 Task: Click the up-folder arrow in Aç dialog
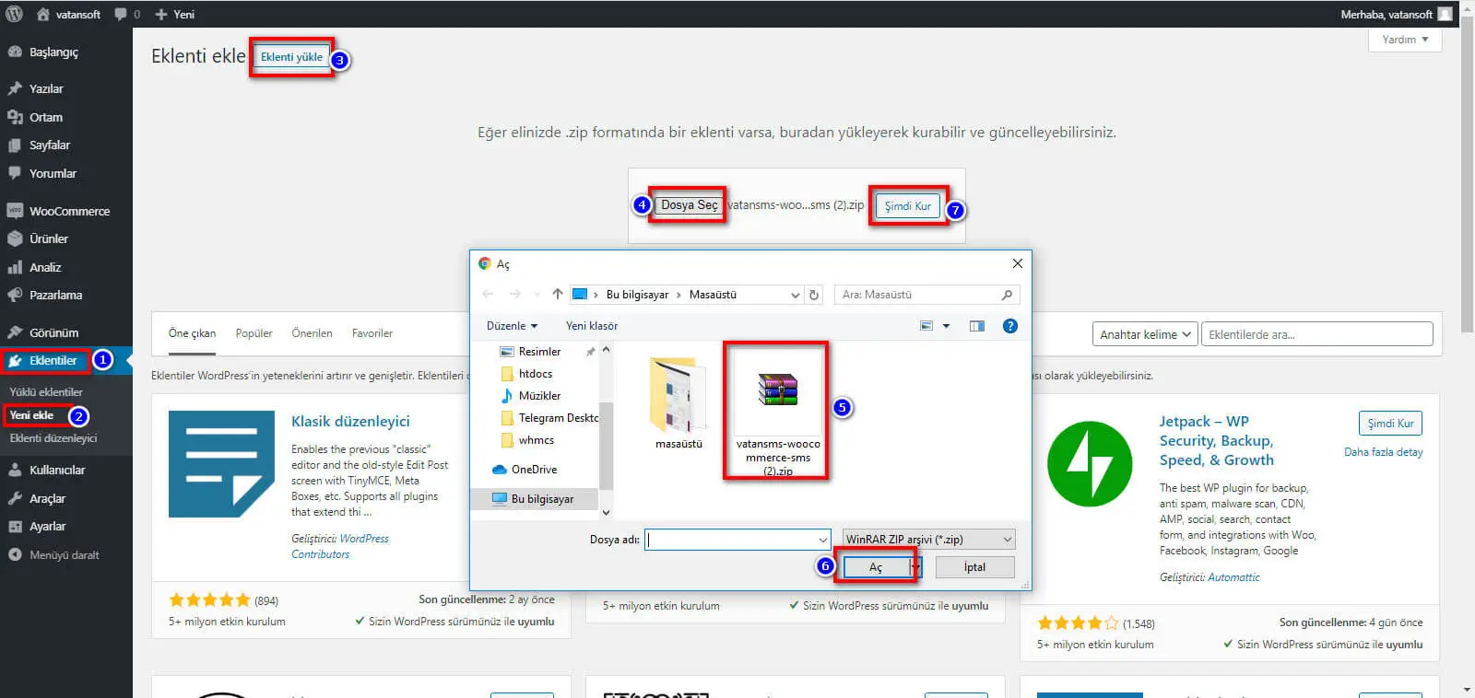tap(557, 295)
